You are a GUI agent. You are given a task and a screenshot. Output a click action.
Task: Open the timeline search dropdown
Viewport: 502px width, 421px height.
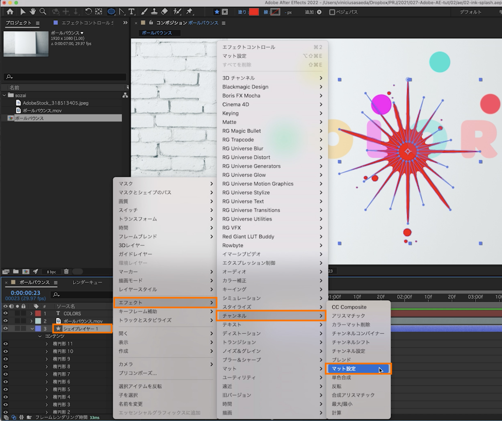pyautogui.click(x=55, y=295)
